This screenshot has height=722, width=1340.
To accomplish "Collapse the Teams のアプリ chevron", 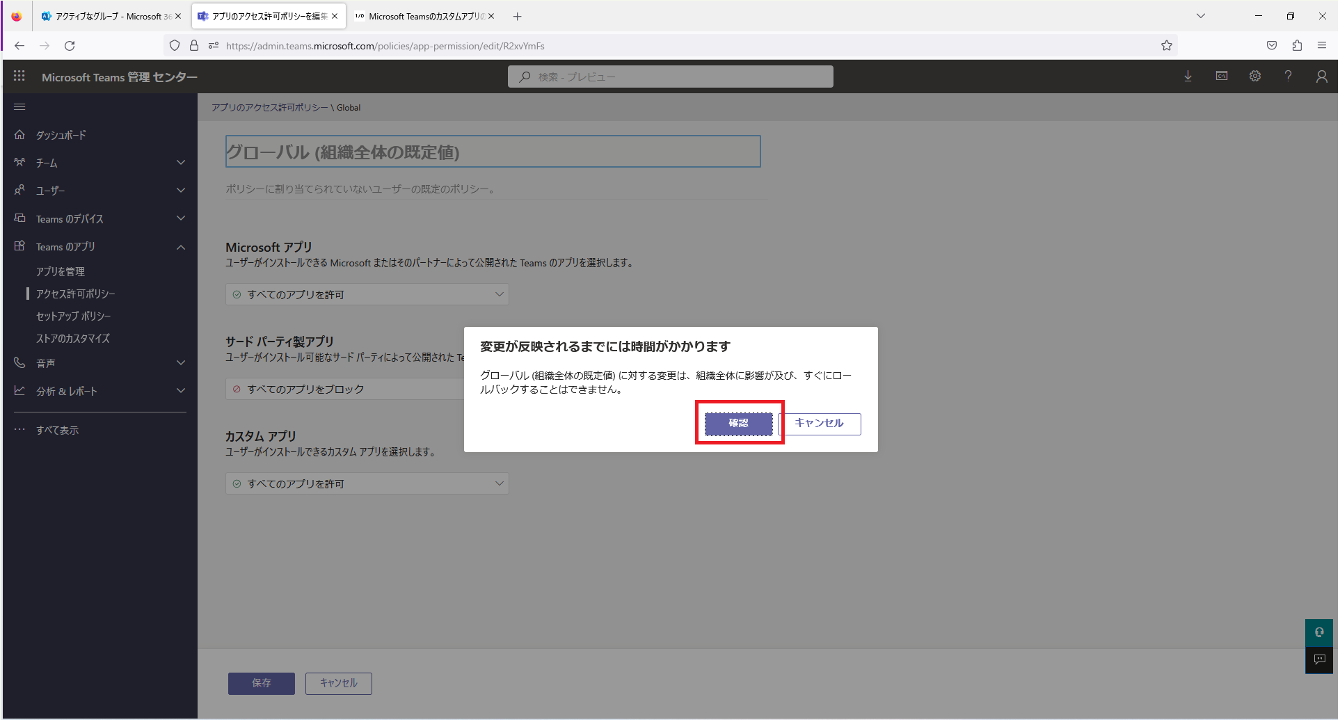I will (181, 247).
